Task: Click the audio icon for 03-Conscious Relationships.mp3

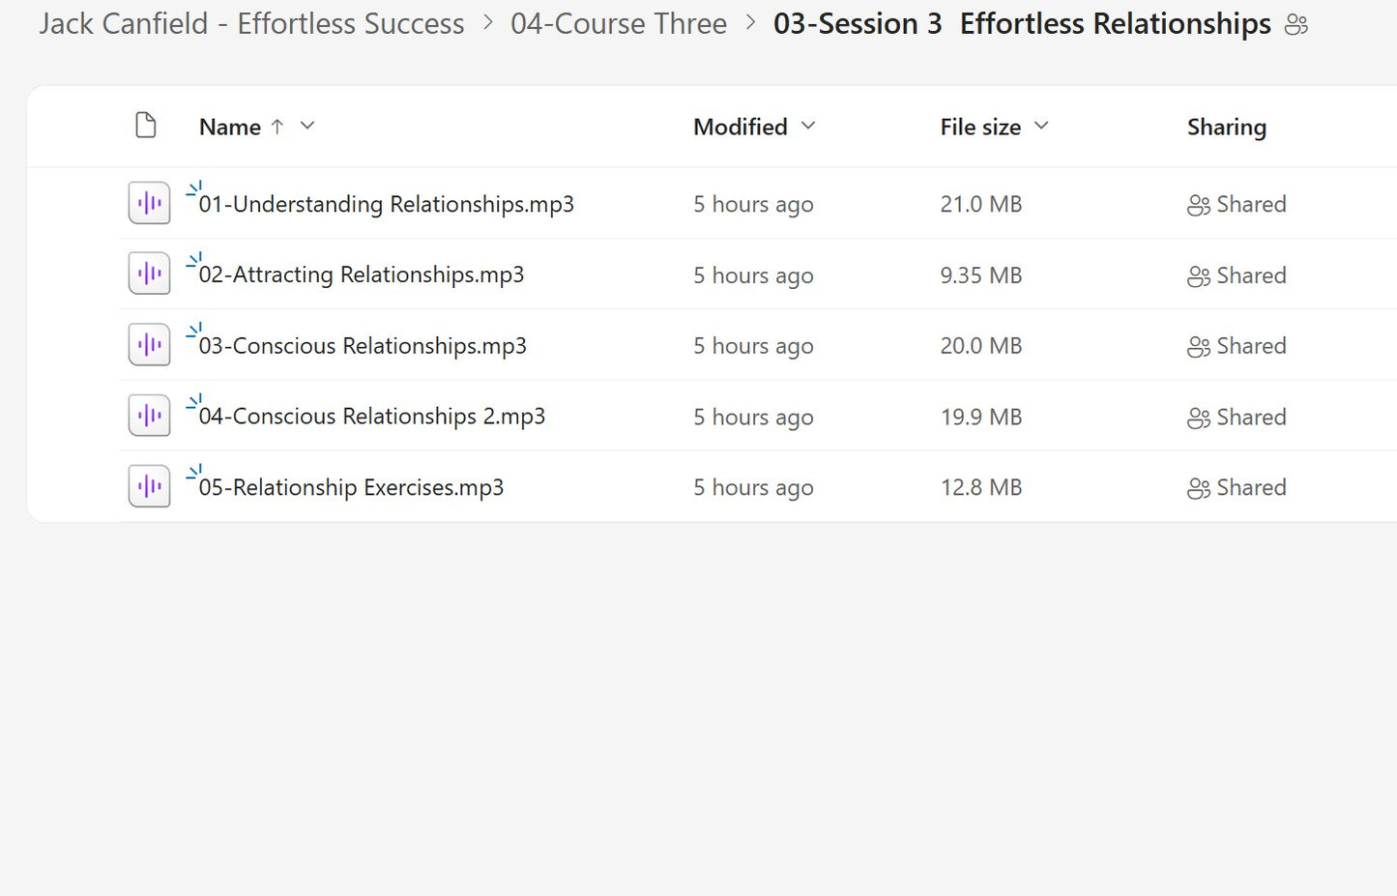Action: tap(148, 344)
